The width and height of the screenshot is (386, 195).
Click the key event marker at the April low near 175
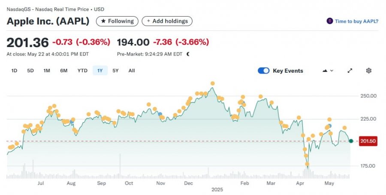(307, 164)
